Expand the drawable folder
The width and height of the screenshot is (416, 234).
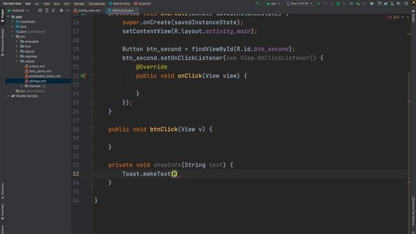pyautogui.click(x=17, y=42)
